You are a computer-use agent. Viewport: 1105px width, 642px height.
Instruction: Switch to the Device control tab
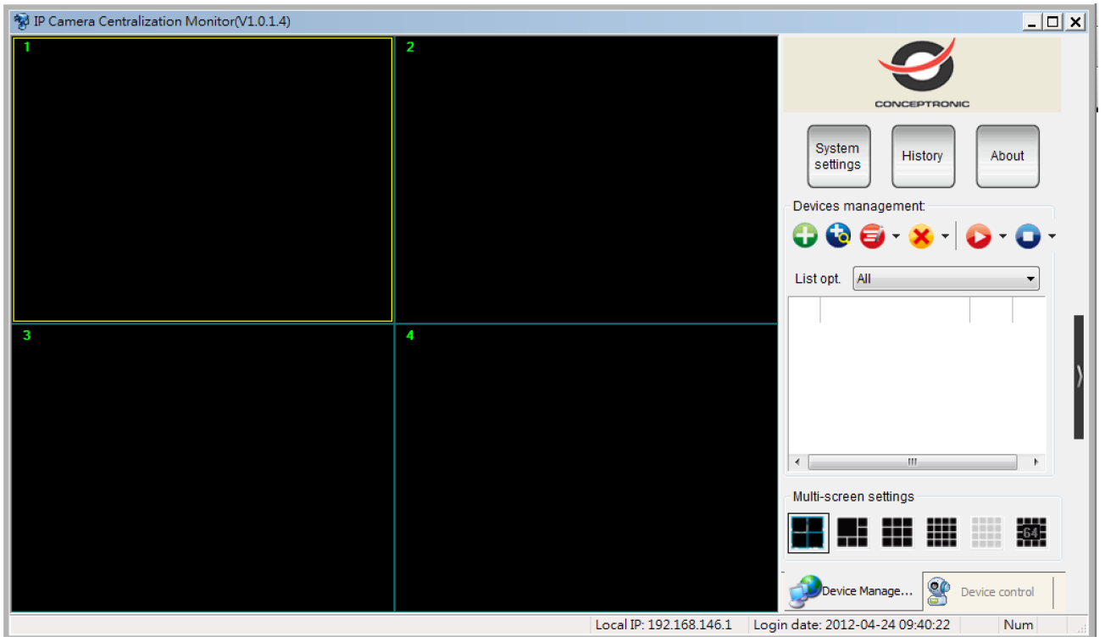(989, 592)
